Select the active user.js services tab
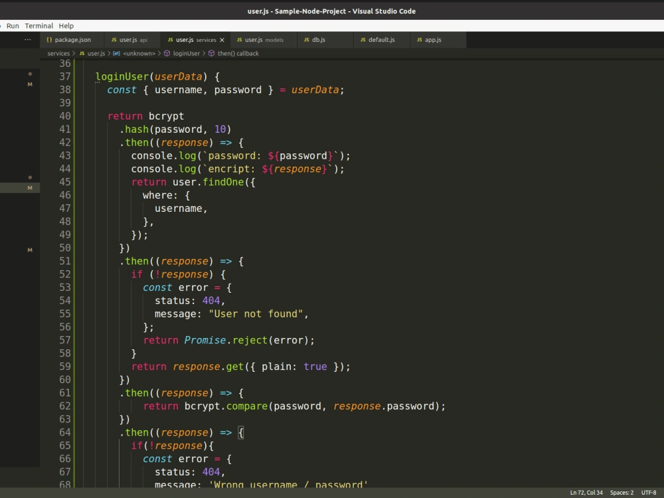Image resolution: width=664 pixels, height=498 pixels. [x=195, y=40]
